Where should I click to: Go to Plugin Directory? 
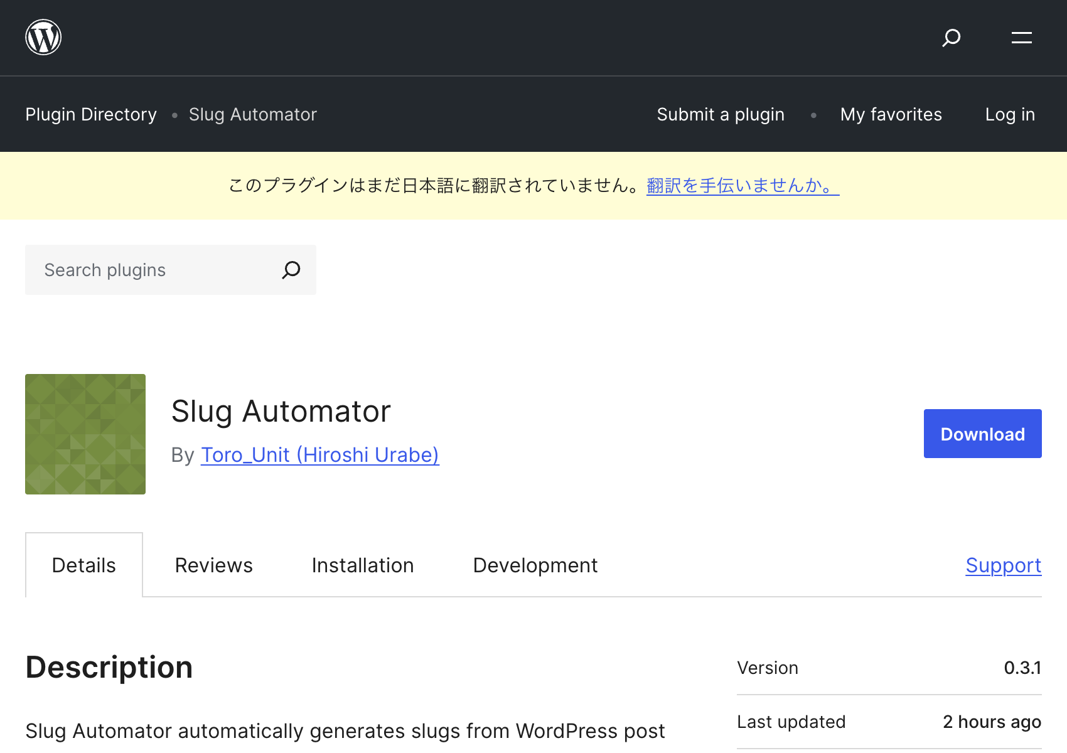point(91,114)
